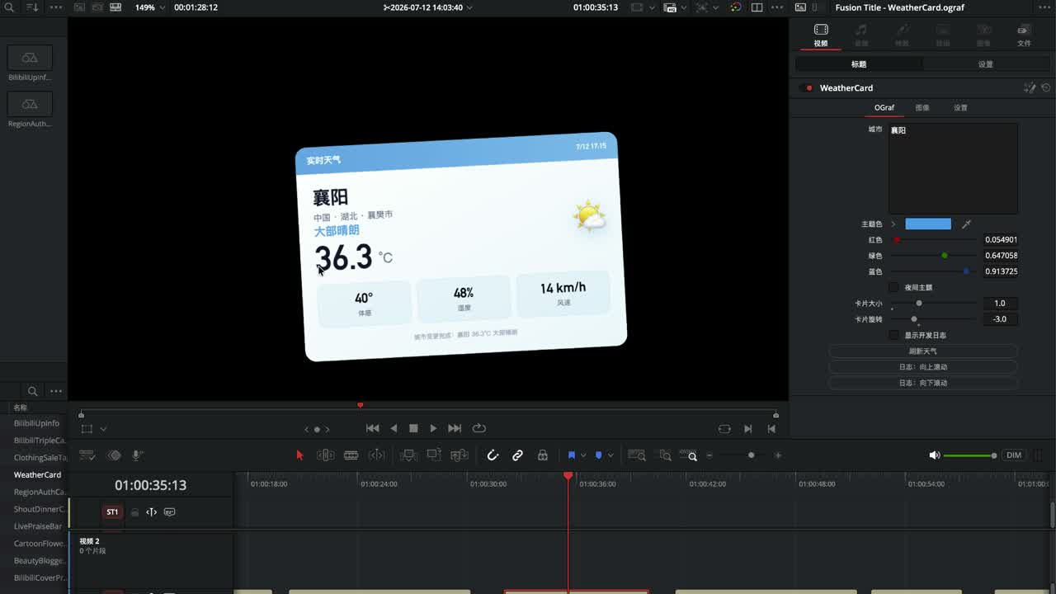Open marker color dropdown arrow
This screenshot has height=594, width=1056.
(x=610, y=455)
